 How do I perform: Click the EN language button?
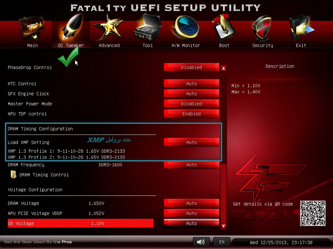pyautogui.click(x=222, y=242)
